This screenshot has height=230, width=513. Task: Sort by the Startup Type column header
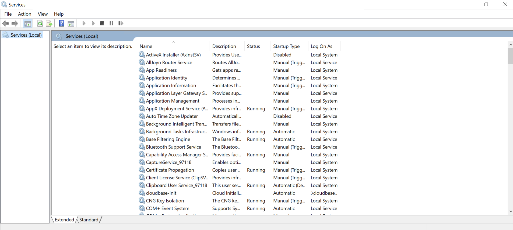coord(286,46)
